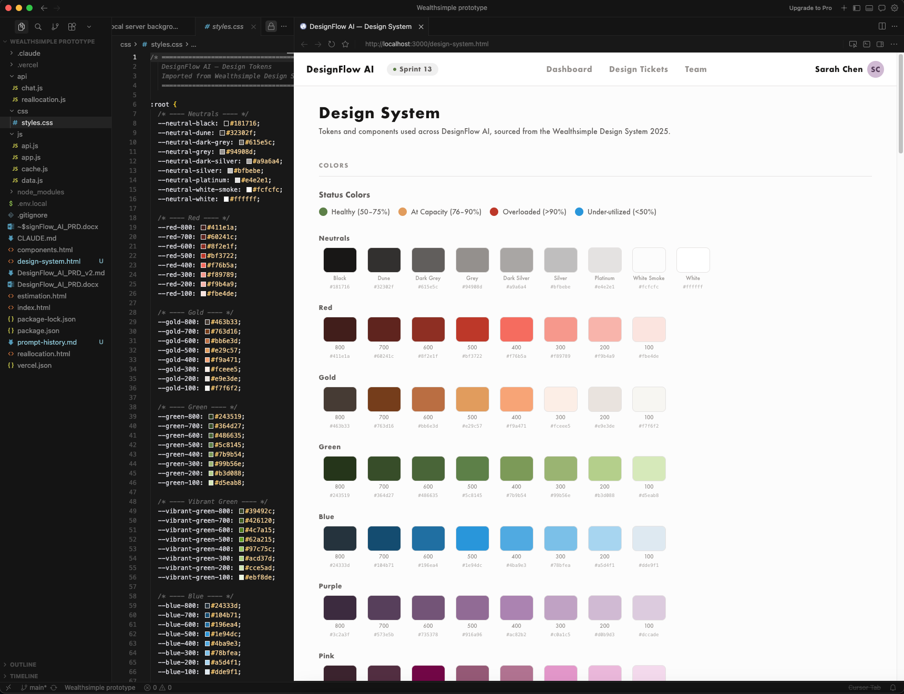The width and height of the screenshot is (904, 694).
Task: Open the Explorer icon in the activity bar
Action: 21,26
